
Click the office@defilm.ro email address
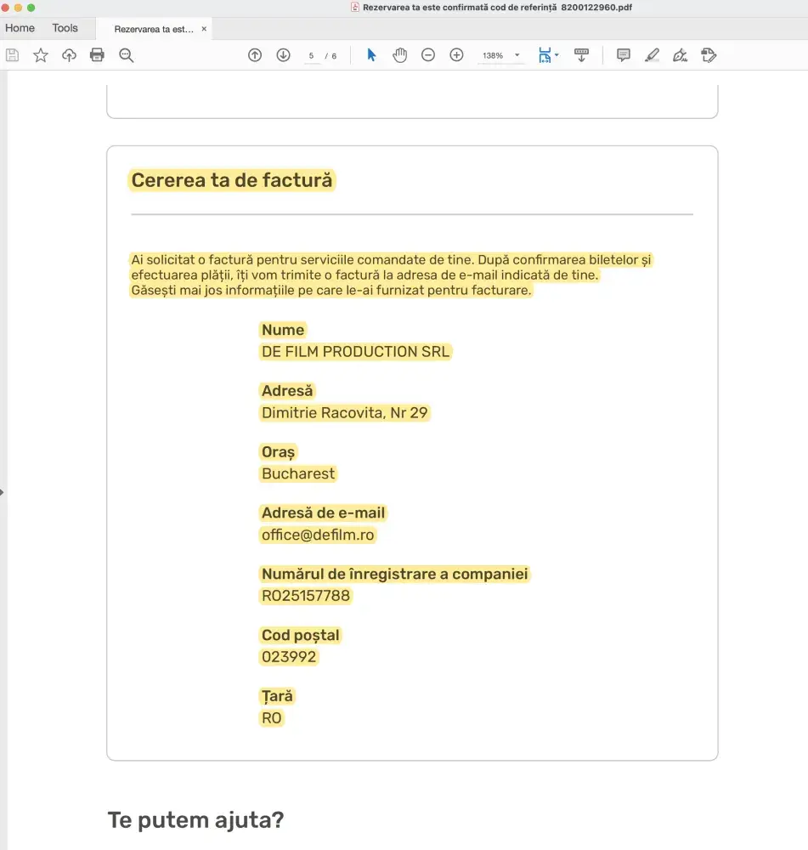coord(318,535)
